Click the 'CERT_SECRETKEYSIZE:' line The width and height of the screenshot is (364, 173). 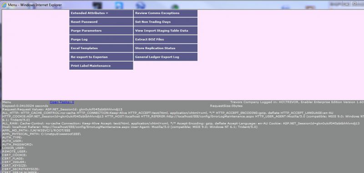click(x=20, y=169)
